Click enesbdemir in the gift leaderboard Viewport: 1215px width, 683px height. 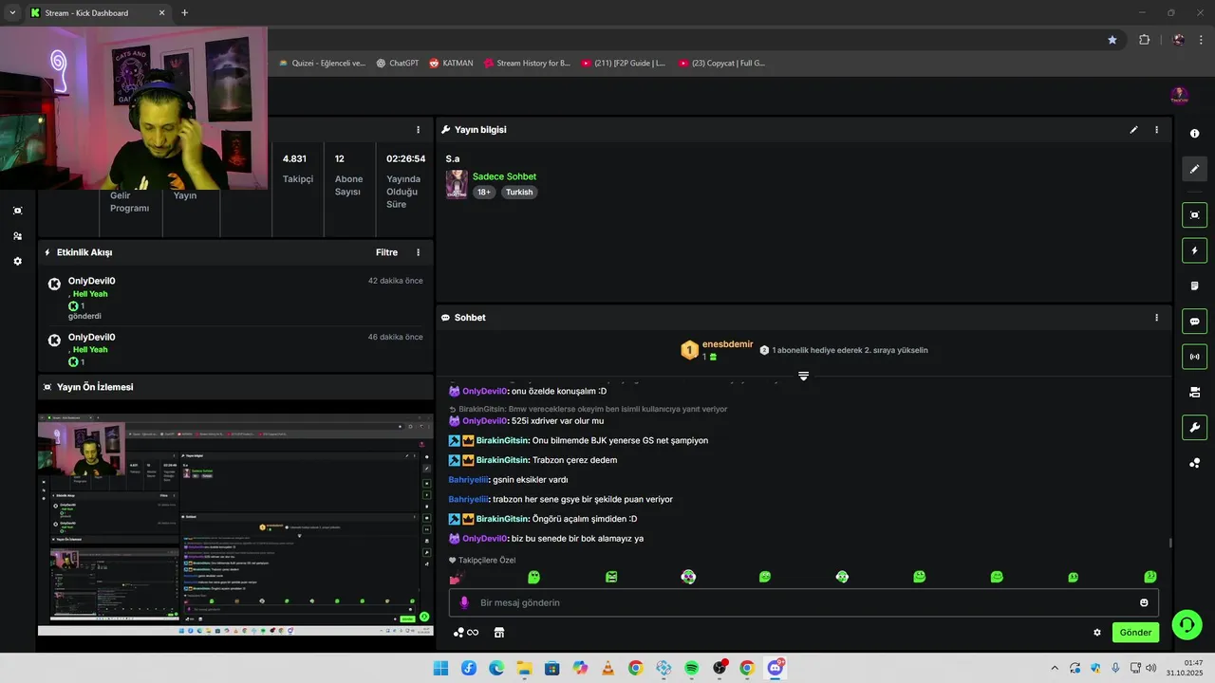pyautogui.click(x=727, y=344)
